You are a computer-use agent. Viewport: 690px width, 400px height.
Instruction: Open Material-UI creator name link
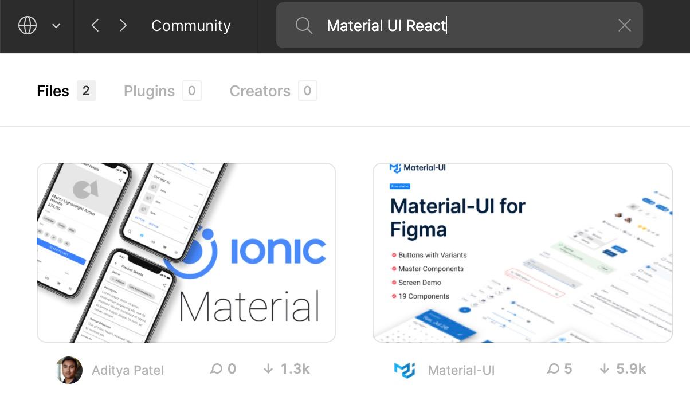tap(461, 370)
